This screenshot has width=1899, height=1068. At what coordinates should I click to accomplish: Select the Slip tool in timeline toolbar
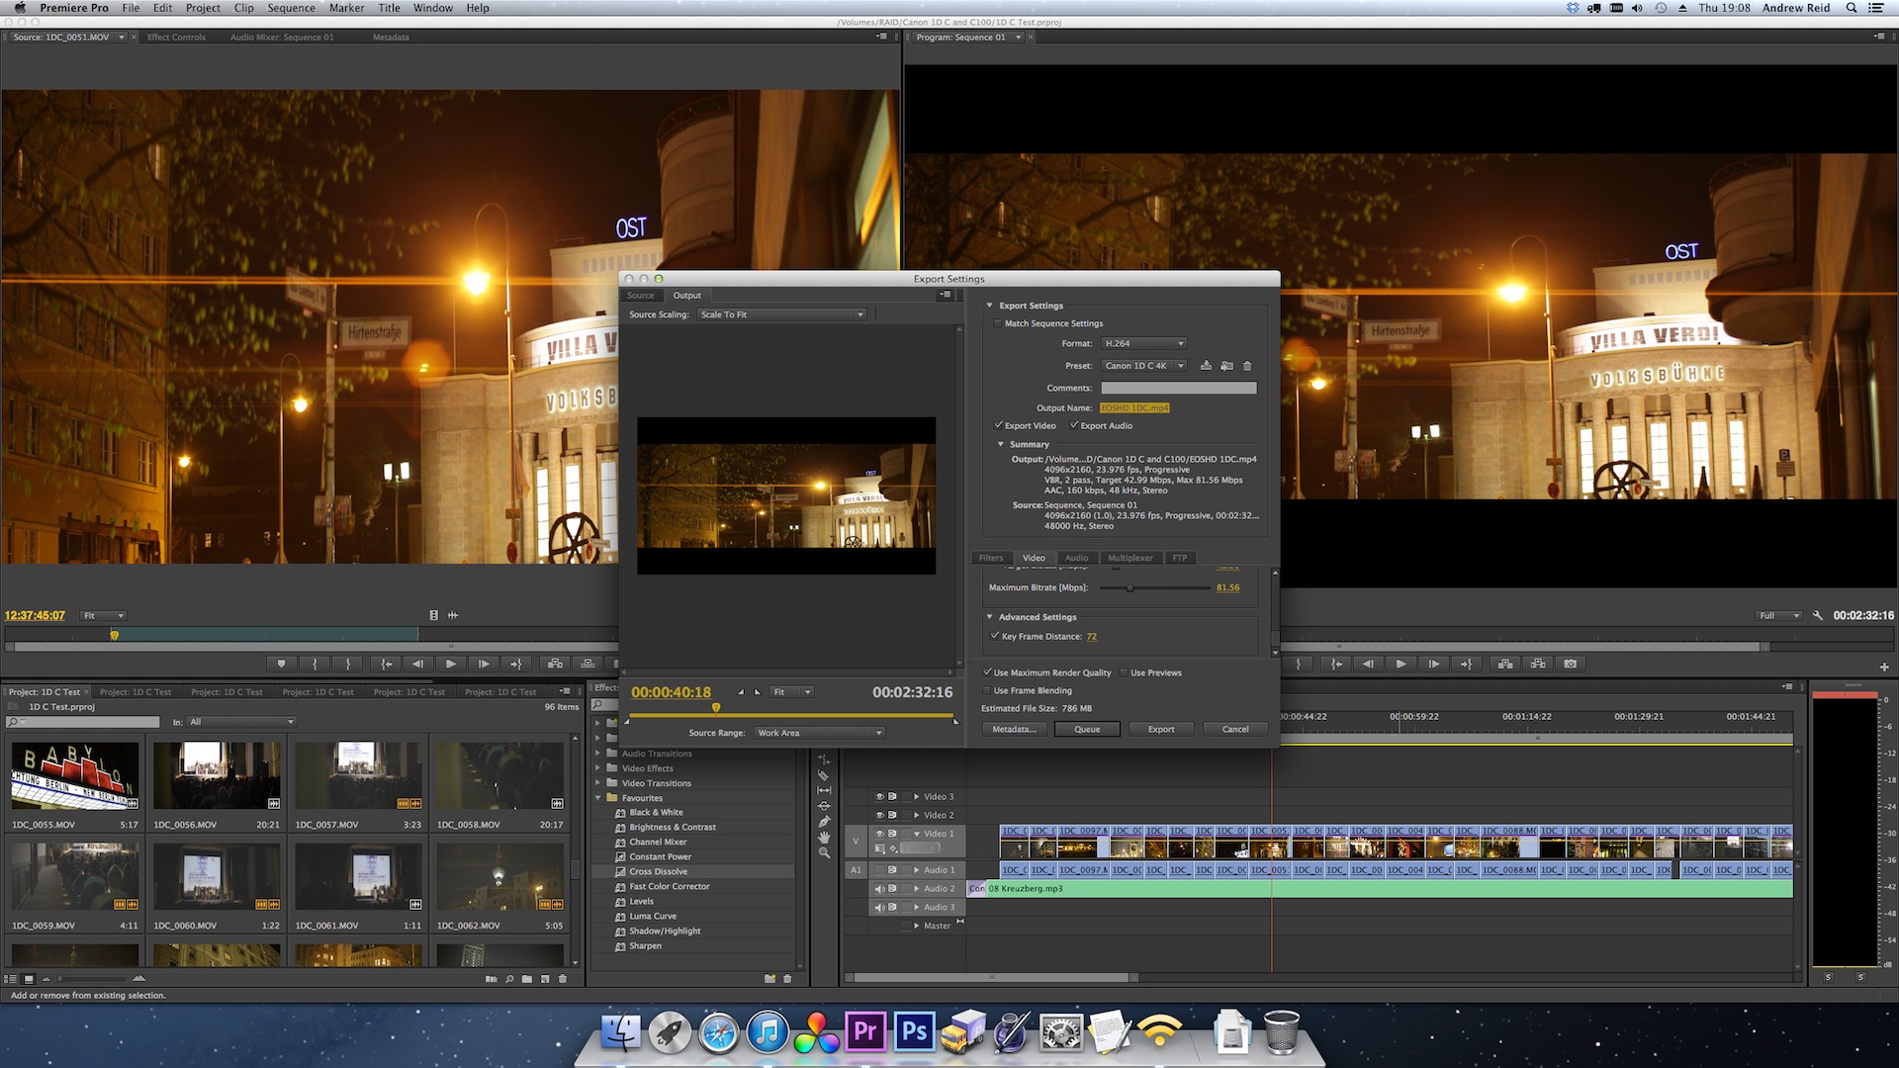[824, 790]
